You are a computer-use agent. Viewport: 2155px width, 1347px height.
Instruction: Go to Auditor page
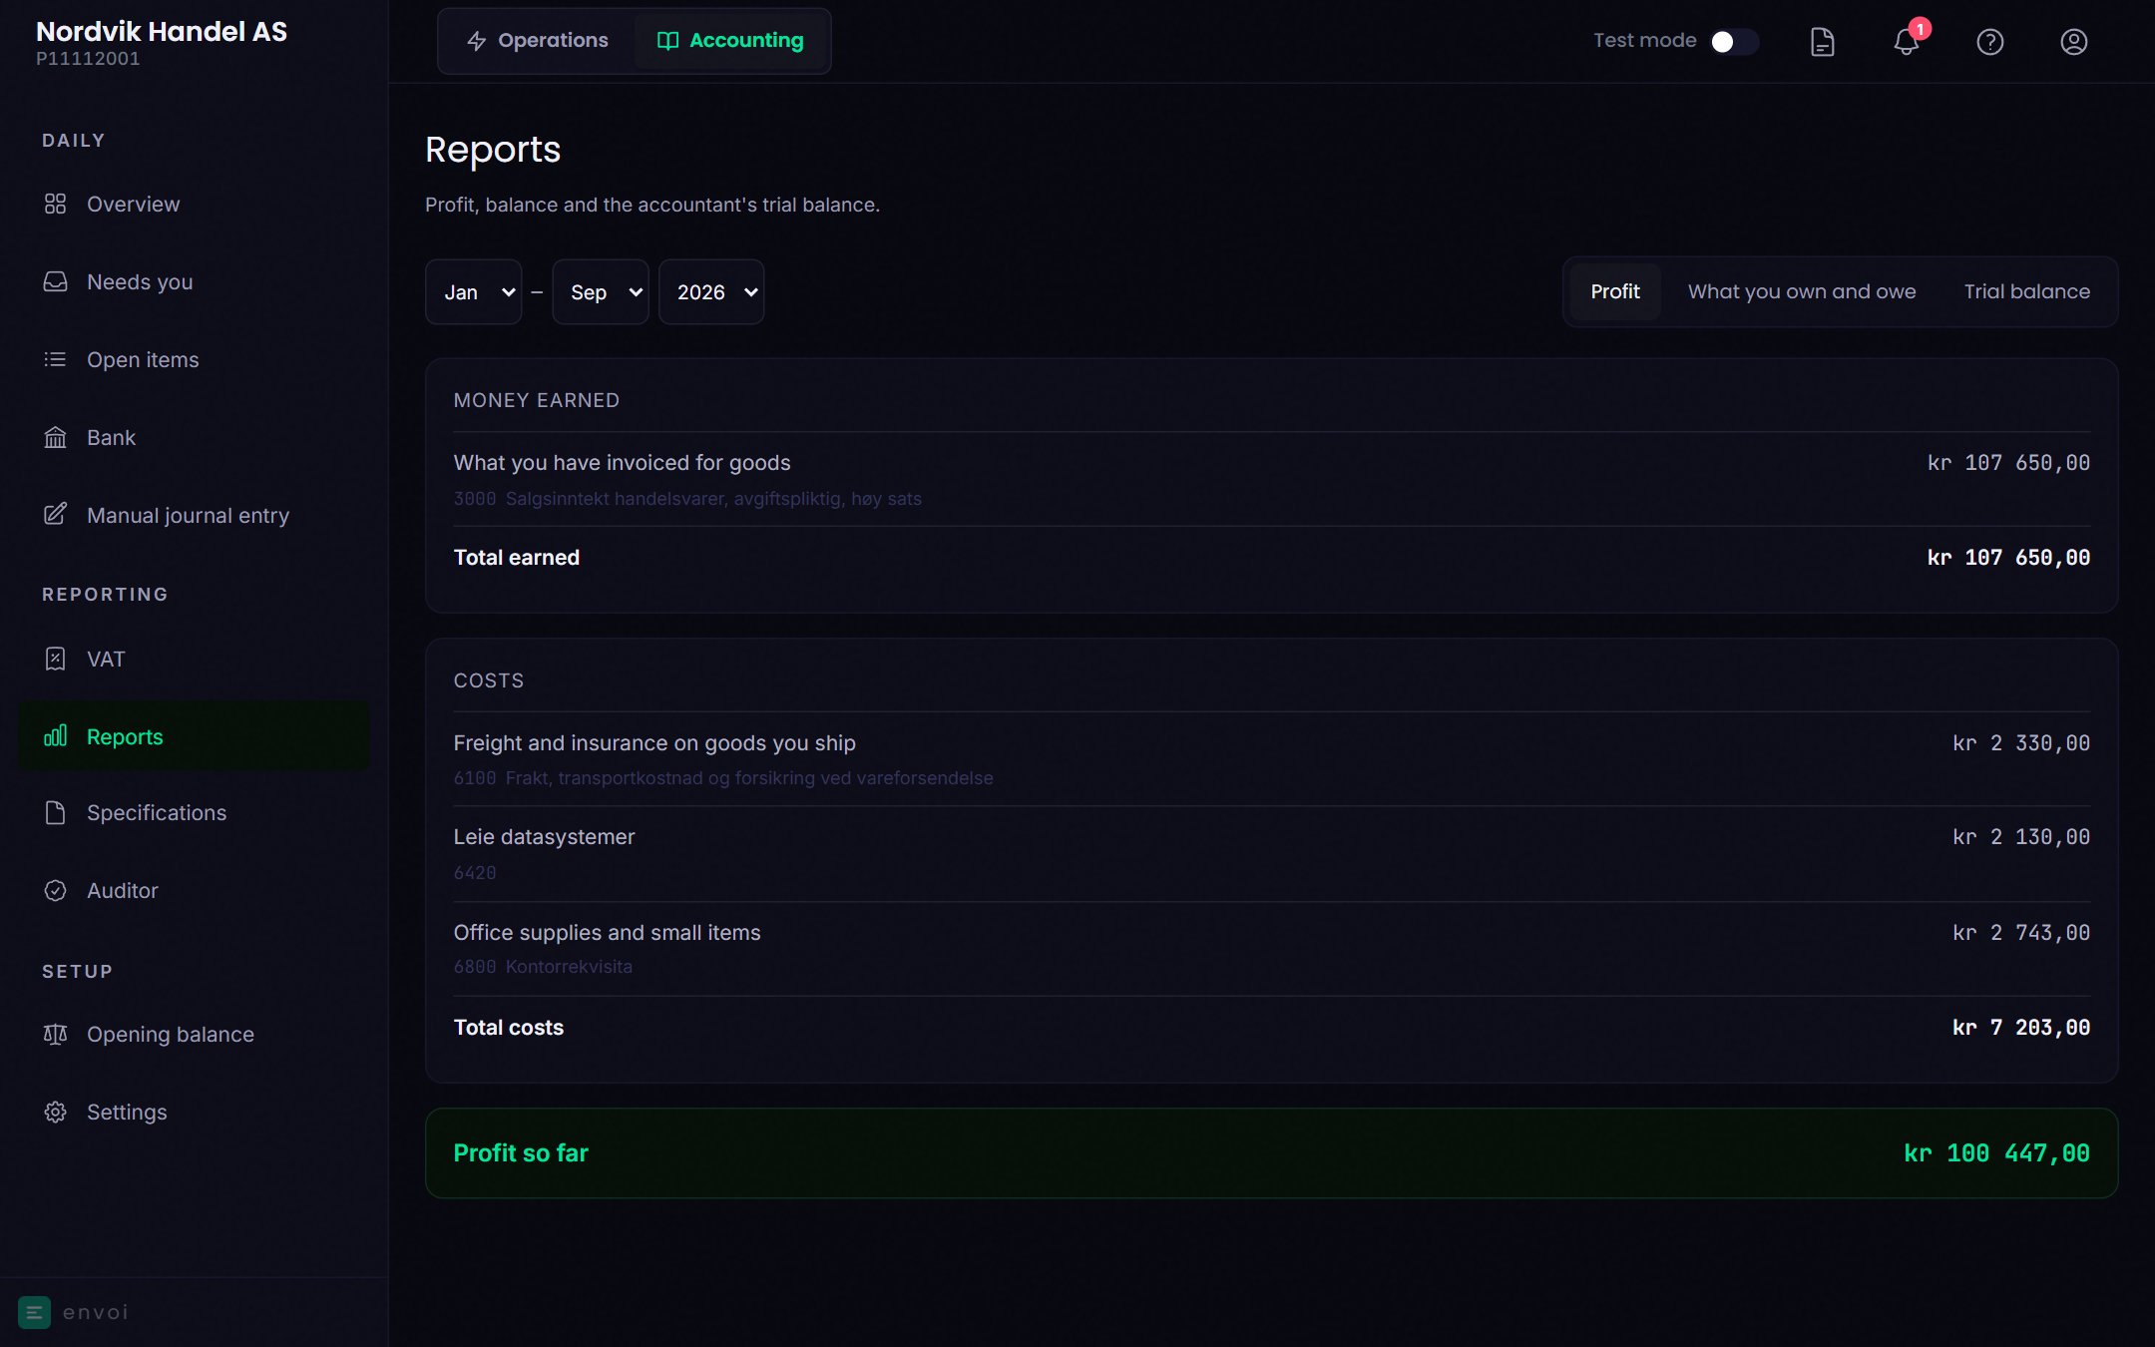pyautogui.click(x=194, y=890)
